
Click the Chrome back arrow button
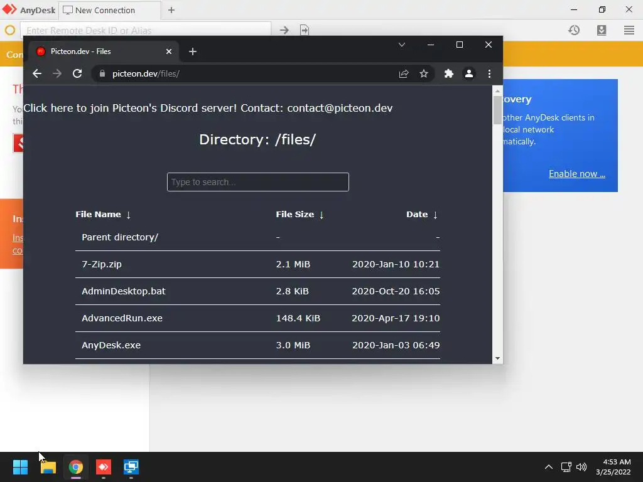click(37, 74)
